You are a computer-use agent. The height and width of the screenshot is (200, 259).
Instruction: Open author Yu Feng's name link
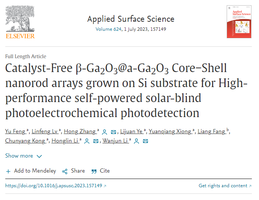click(15, 131)
